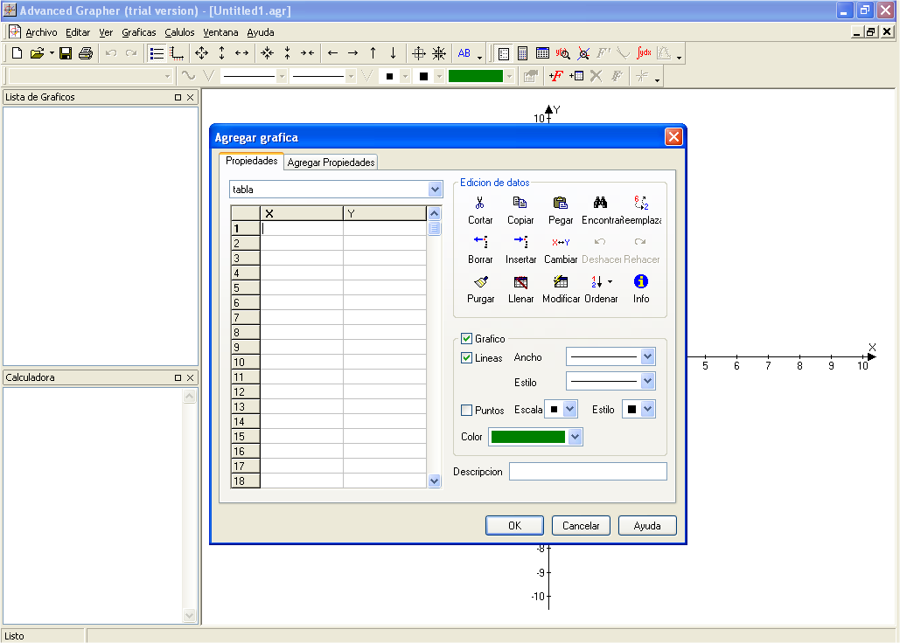Open Encontrar binoculars search tool
Viewport: 900px width, 643px height.
pos(600,203)
